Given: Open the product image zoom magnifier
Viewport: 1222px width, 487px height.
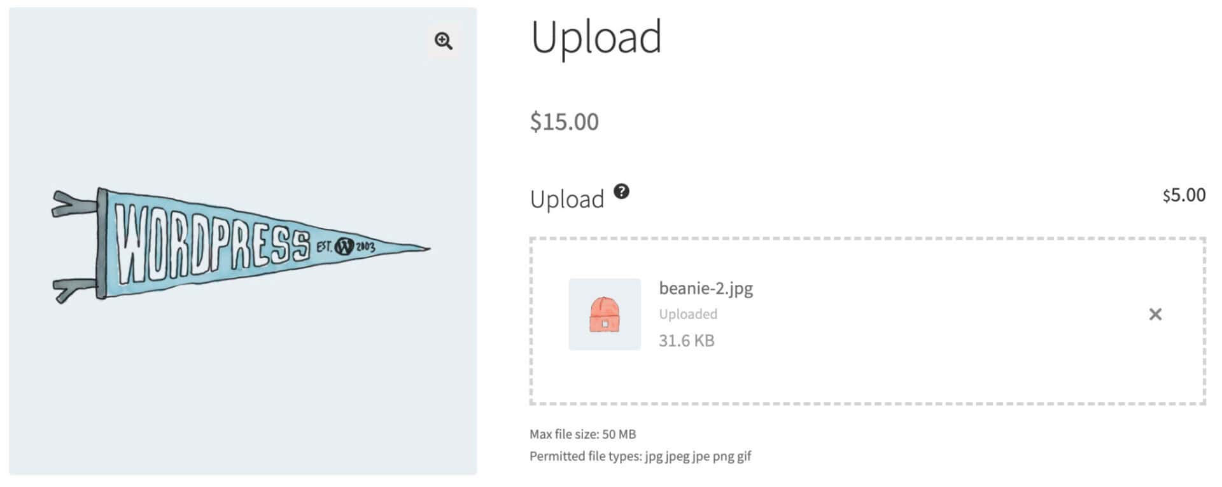Looking at the screenshot, I should [444, 42].
